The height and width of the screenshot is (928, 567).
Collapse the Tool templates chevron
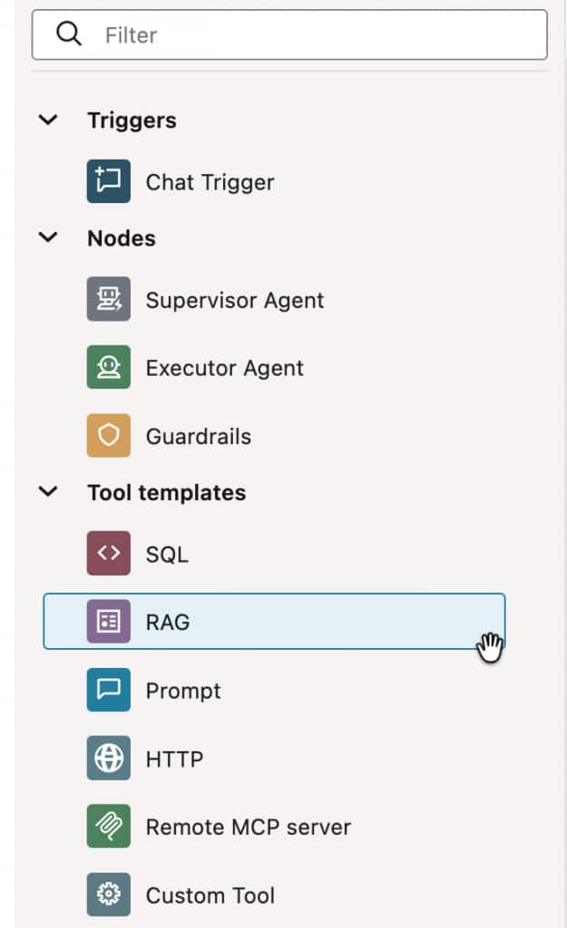(x=48, y=492)
